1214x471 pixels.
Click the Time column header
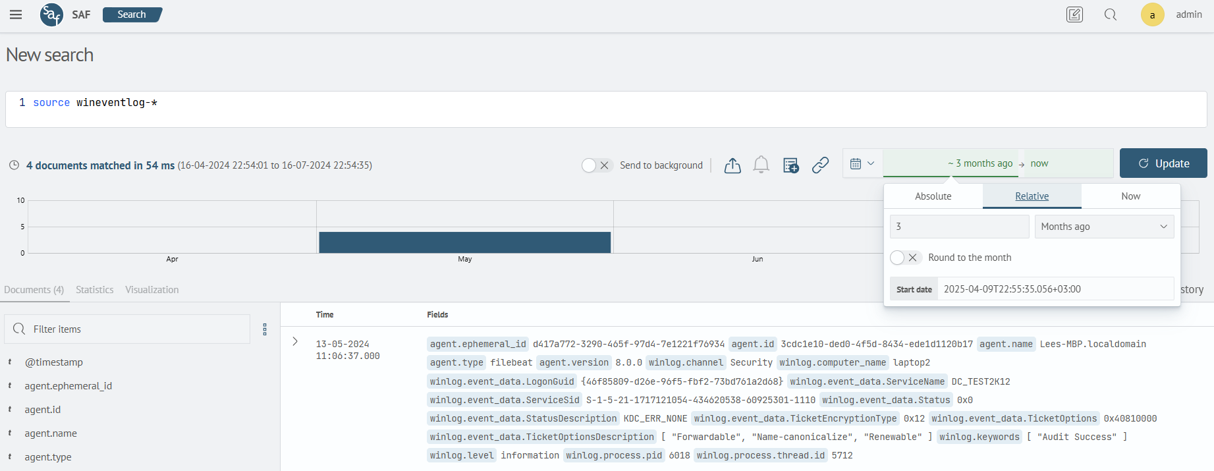point(325,315)
